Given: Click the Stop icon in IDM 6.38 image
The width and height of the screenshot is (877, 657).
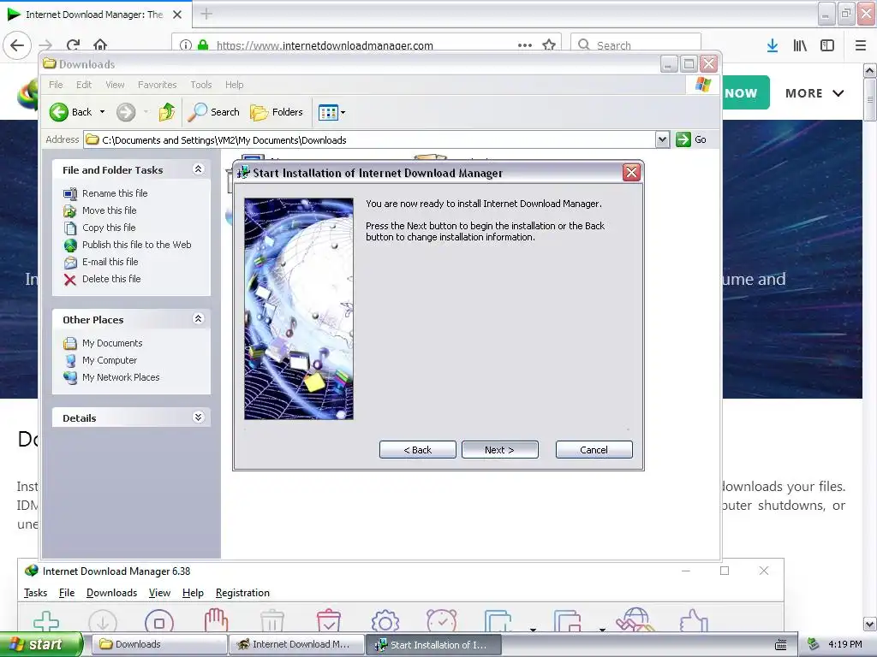Looking at the screenshot, I should click(158, 622).
